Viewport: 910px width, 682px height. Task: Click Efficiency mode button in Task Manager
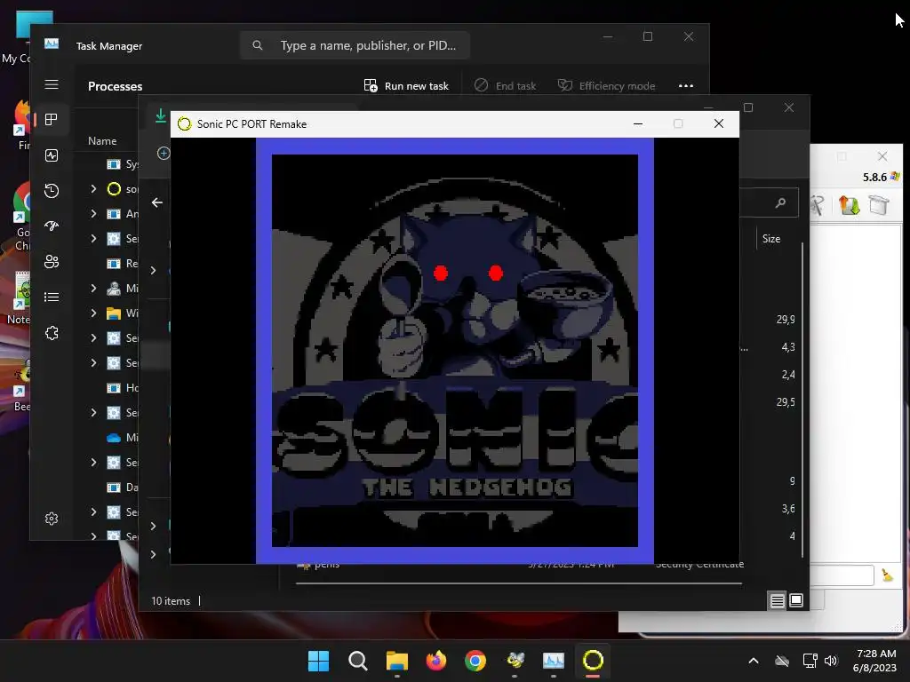pos(606,86)
